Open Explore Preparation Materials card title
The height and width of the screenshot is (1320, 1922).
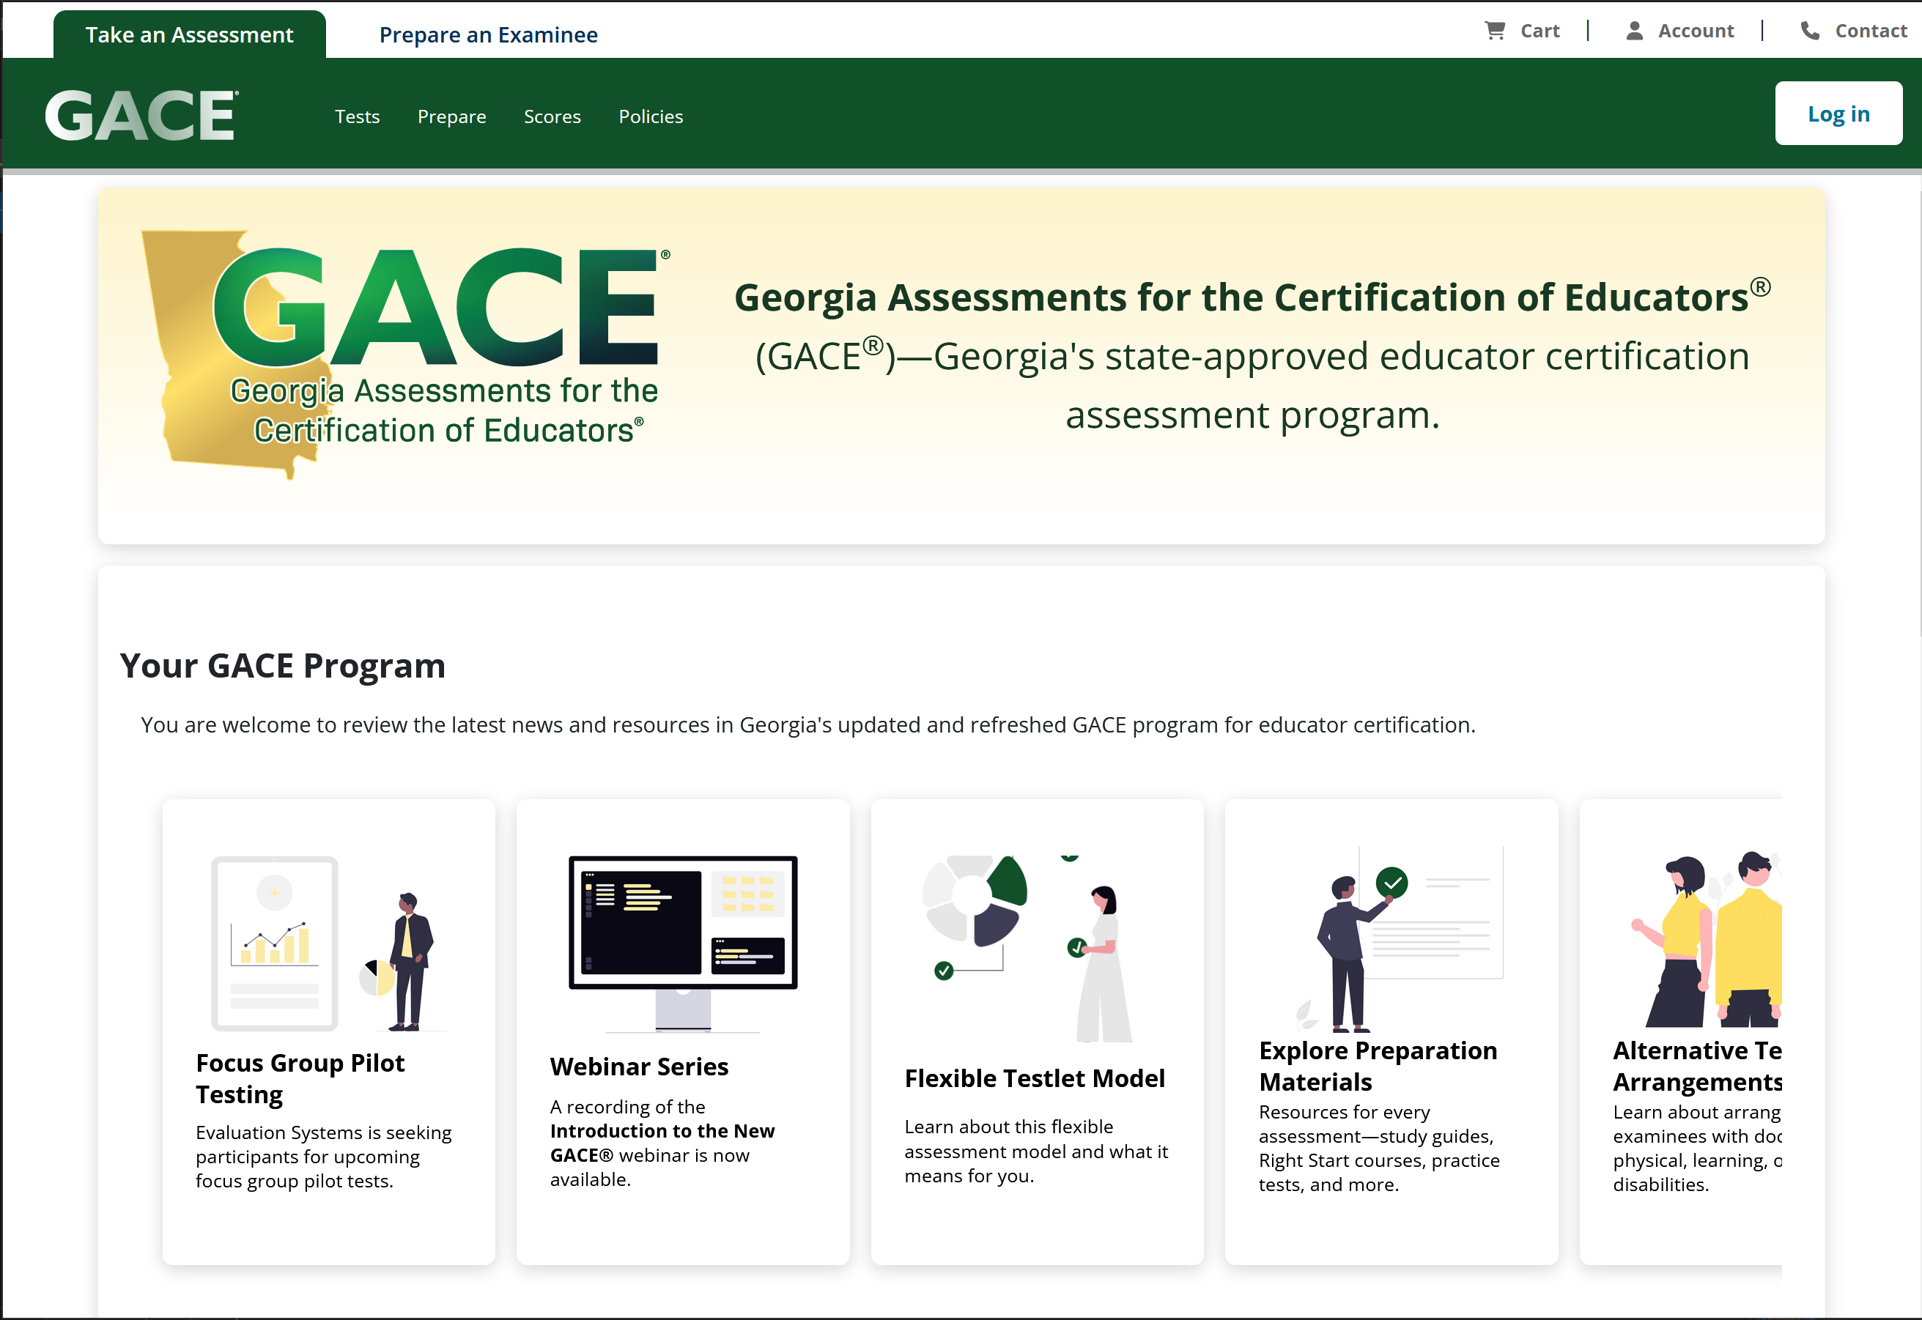pyautogui.click(x=1378, y=1065)
